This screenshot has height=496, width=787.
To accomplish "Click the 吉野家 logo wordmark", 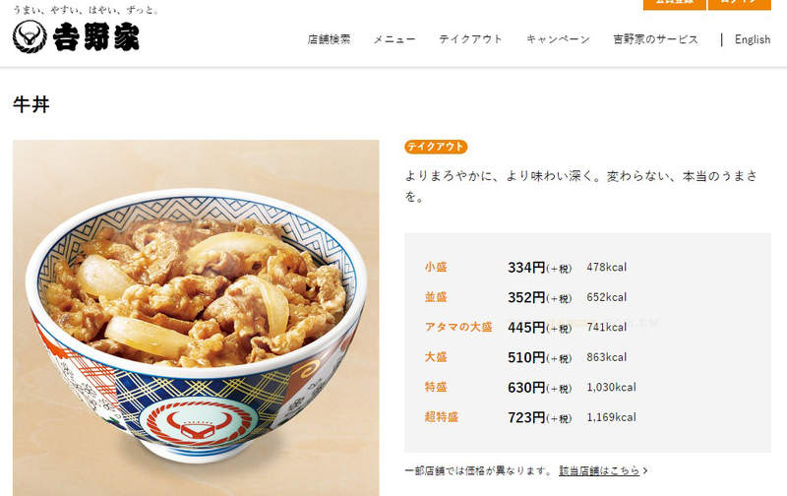I will (95, 36).
